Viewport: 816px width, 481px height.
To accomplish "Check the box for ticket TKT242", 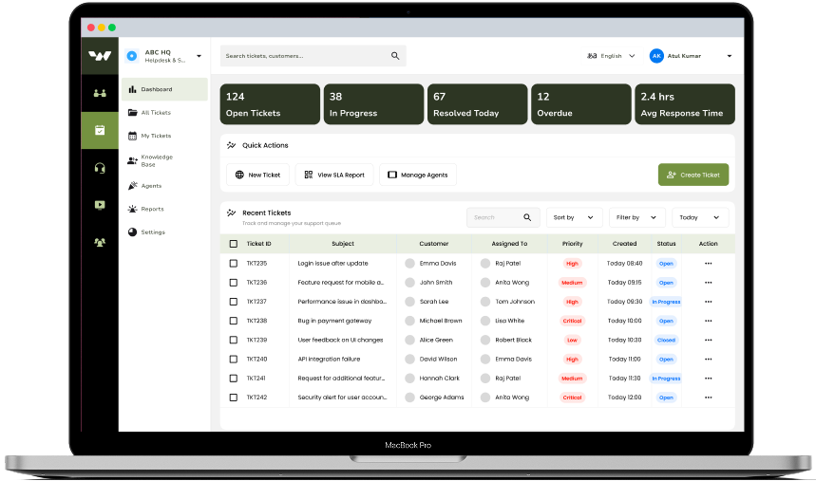I will pos(233,398).
